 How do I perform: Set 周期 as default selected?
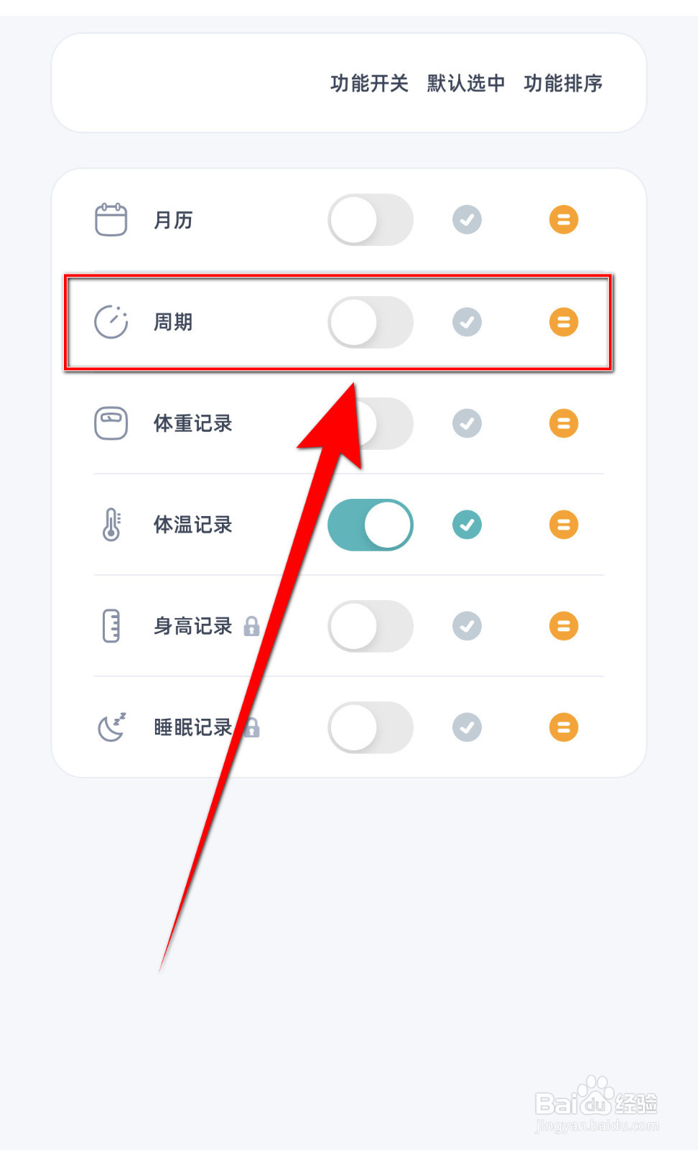[467, 322]
